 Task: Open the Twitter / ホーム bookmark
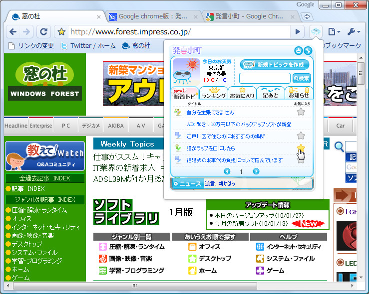88,45
